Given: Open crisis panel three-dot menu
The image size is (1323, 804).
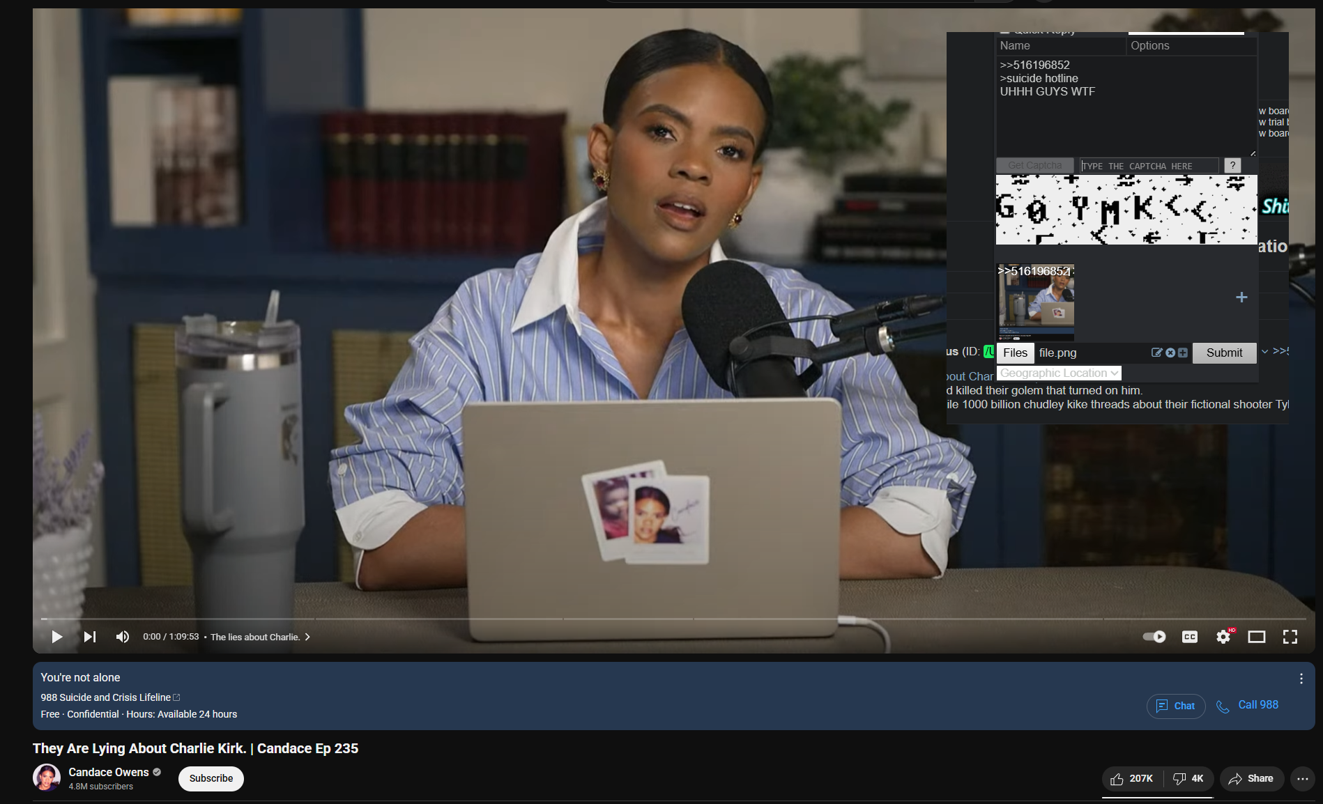Looking at the screenshot, I should click(1301, 679).
